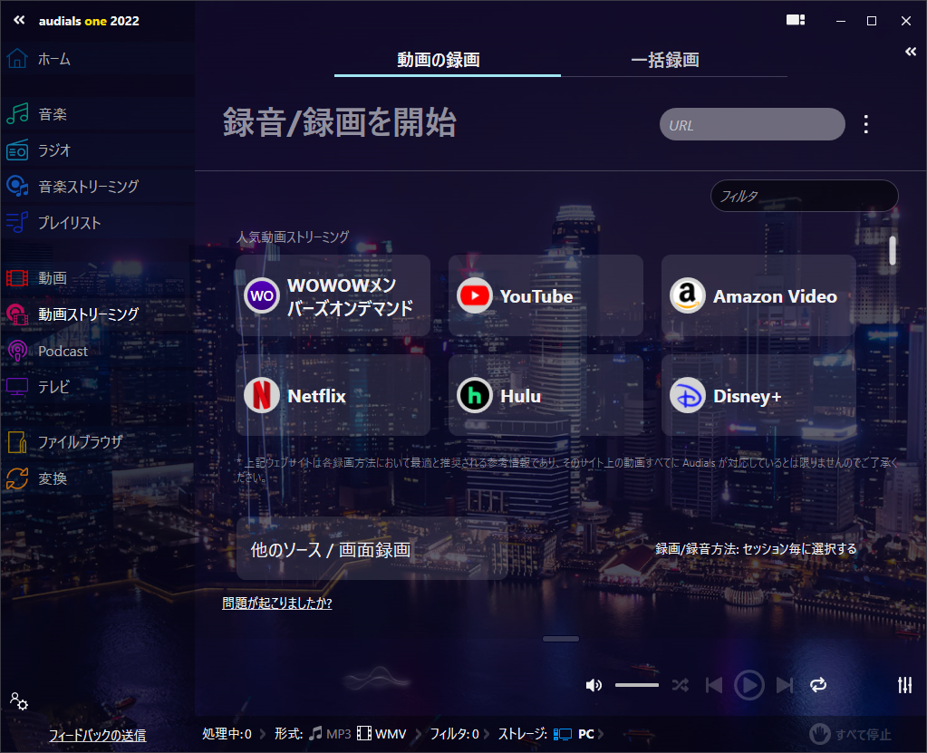Click the PC storage monitor icon

point(562,734)
